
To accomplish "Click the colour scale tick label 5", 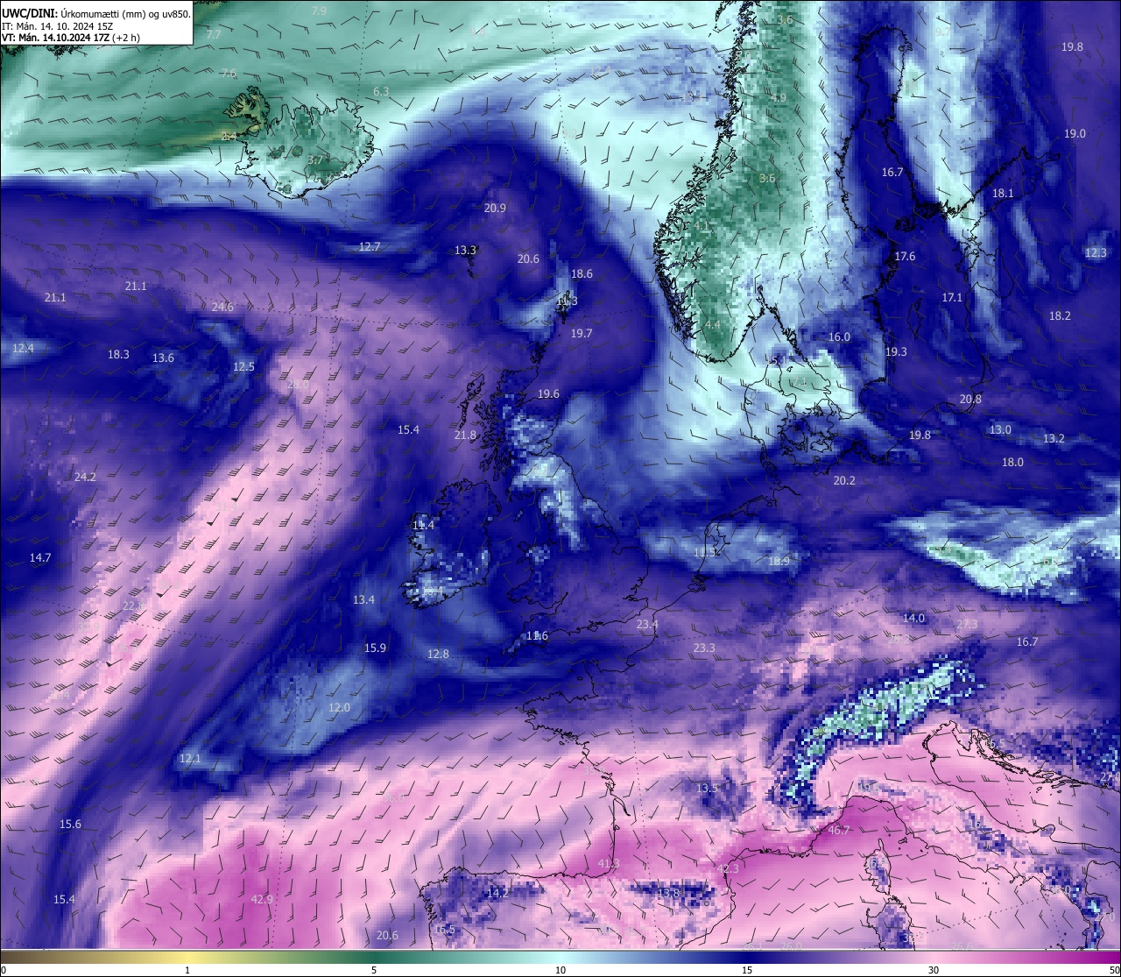I will tap(374, 969).
